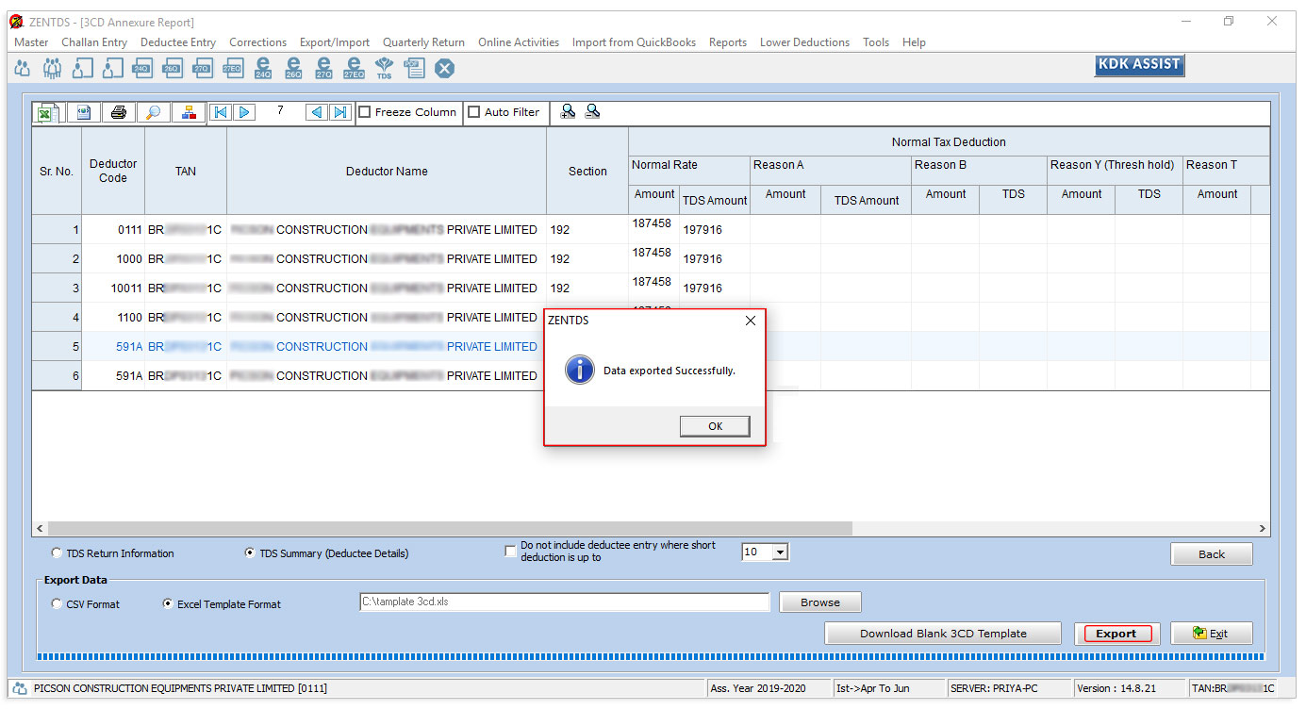The width and height of the screenshot is (1306, 709).
Task: Open the Challan Entry menu
Action: [94, 42]
